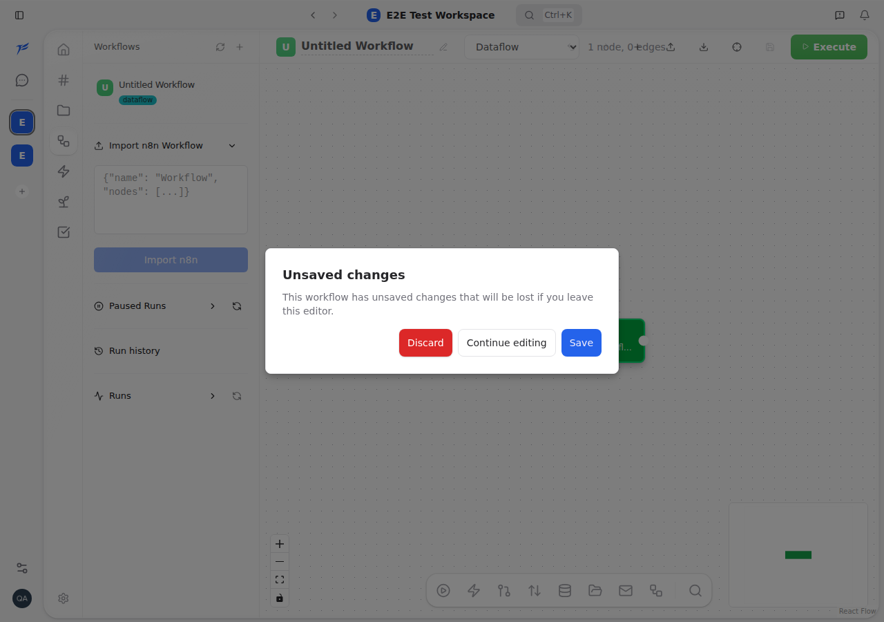This screenshot has height=622, width=884.
Task: Refresh the Runs list
Action: tap(237, 396)
